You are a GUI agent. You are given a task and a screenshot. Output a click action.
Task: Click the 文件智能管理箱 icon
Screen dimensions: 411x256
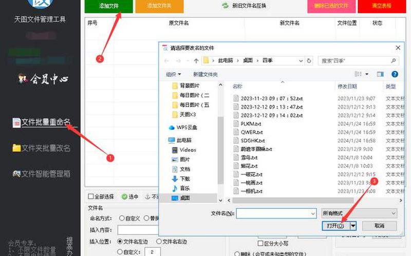[x=16, y=174]
